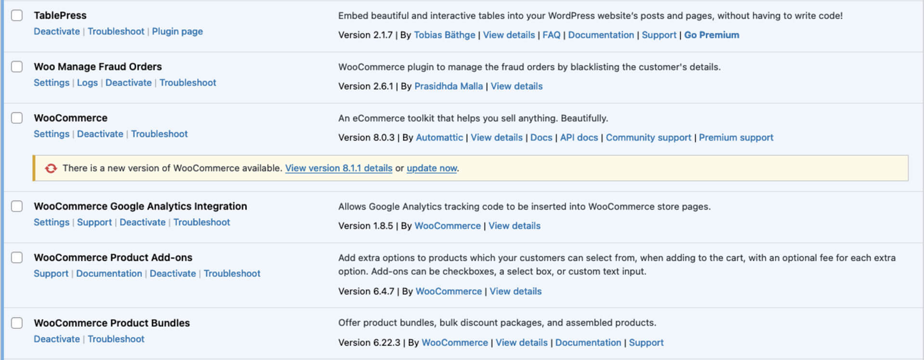Deactivate the WooCommerce plugin
This screenshot has width=924, height=360.
(x=100, y=134)
